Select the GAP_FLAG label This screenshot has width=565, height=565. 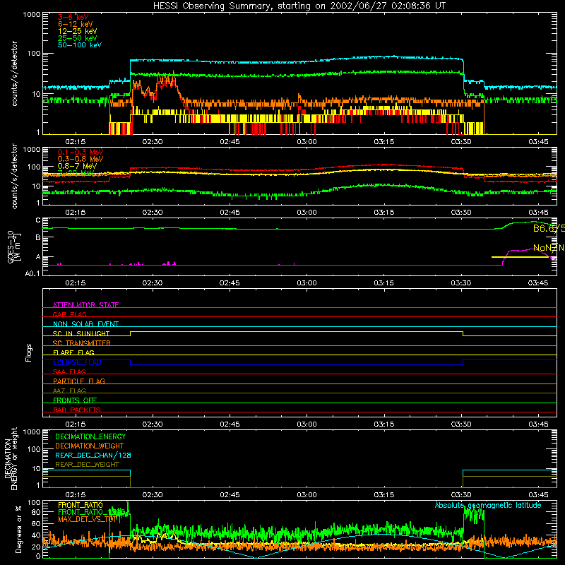69,314
